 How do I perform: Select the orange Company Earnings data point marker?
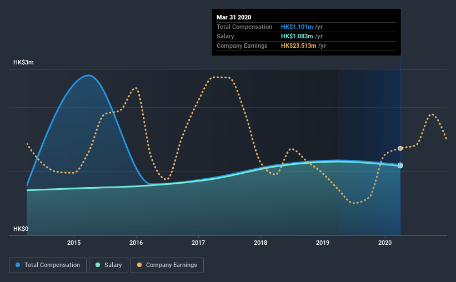tap(400, 148)
